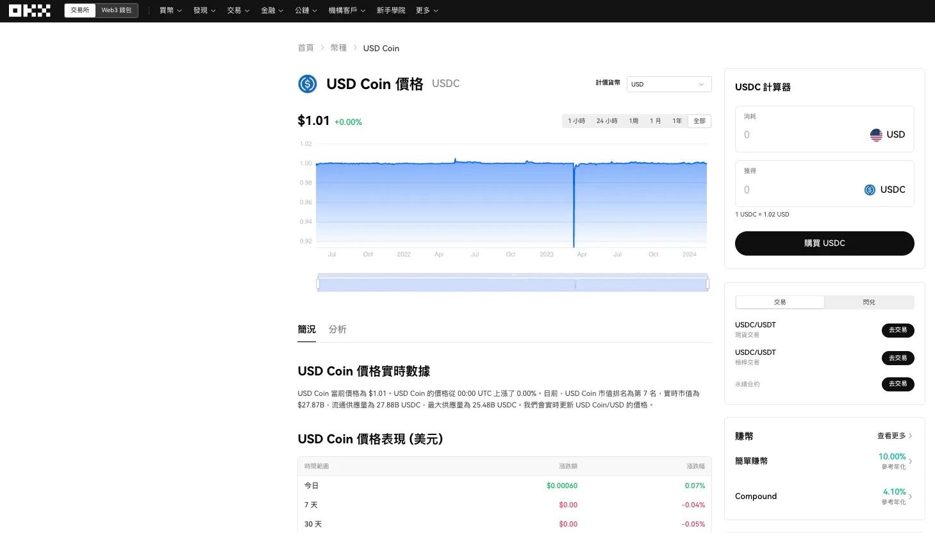The height and width of the screenshot is (533, 935).
Task: Click 查看更多 arrow in 賺幣 panel
Action: point(910,436)
